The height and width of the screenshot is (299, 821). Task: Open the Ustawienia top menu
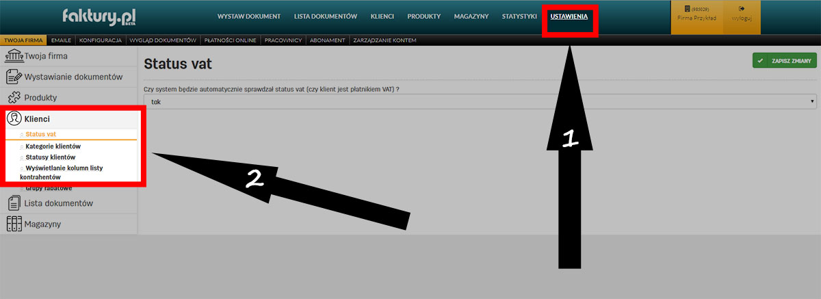point(569,16)
